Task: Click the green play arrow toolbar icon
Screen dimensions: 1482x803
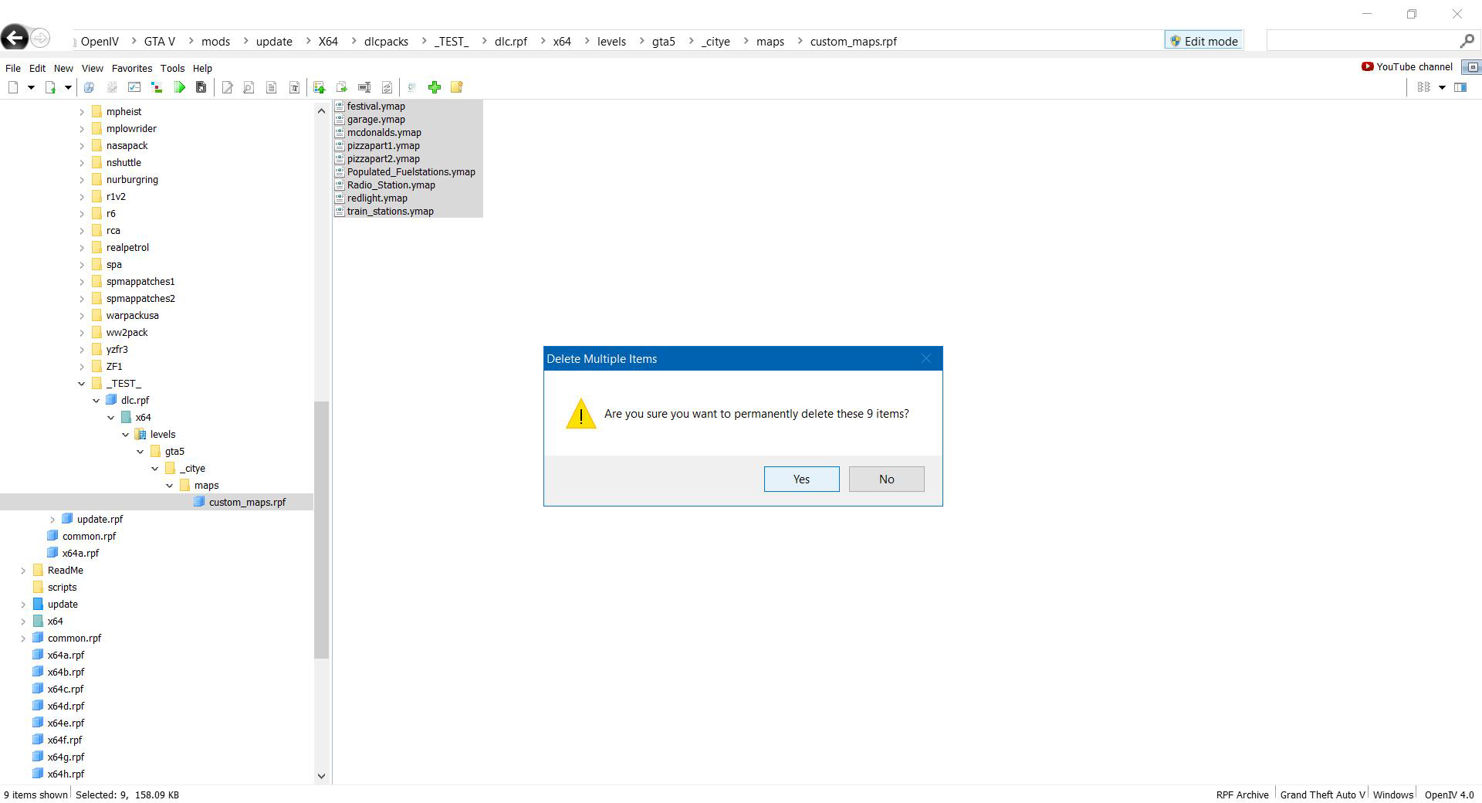Action: coord(180,87)
